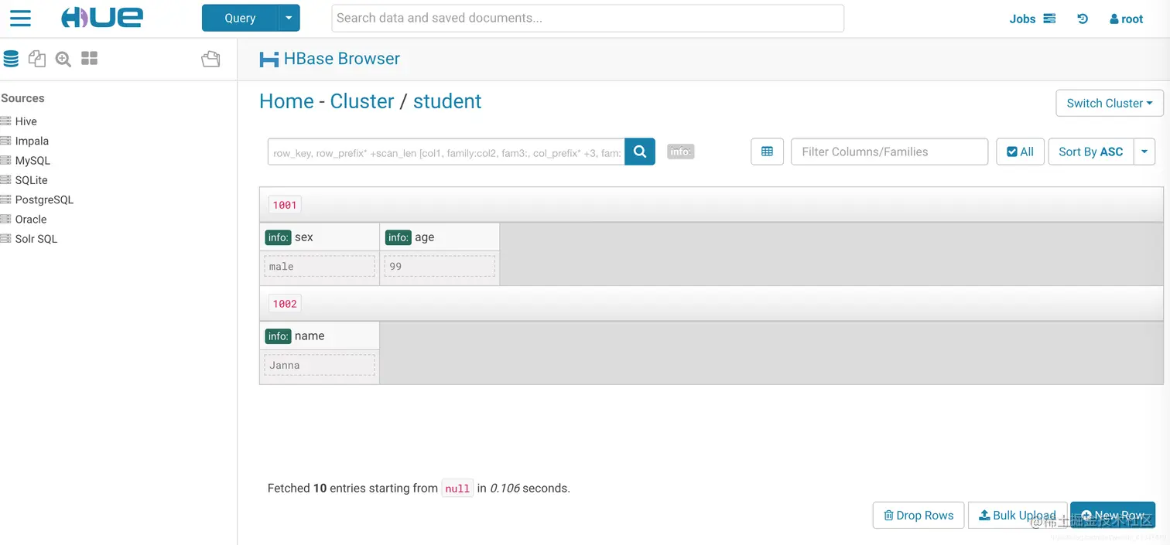
Task: Select the Oracle source
Action: [x=31, y=219]
